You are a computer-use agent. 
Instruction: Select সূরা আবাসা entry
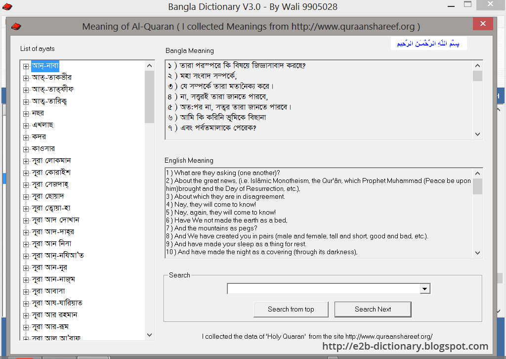pos(48,291)
